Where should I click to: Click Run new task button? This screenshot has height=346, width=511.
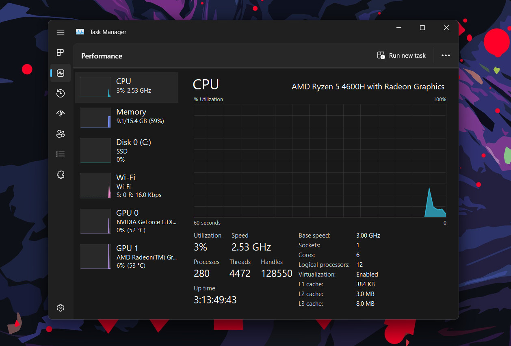pyautogui.click(x=401, y=56)
